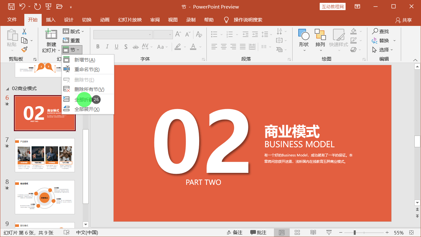This screenshot has width=421, height=237.
Task: Choose Remove All Sections (删除所有节)
Action: click(x=88, y=89)
